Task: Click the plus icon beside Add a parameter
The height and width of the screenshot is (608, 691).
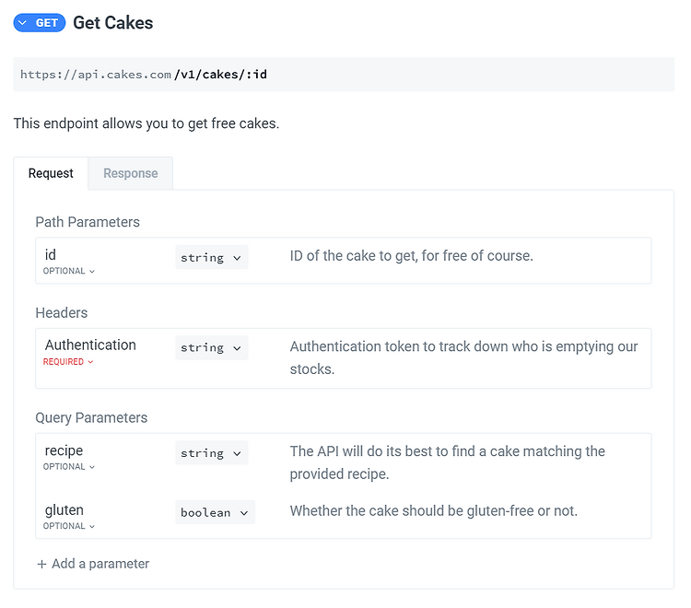Action: (41, 564)
